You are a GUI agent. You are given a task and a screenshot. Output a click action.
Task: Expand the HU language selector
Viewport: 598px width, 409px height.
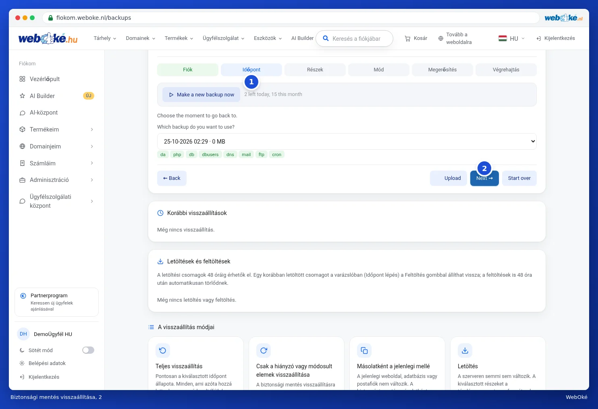(x=512, y=38)
